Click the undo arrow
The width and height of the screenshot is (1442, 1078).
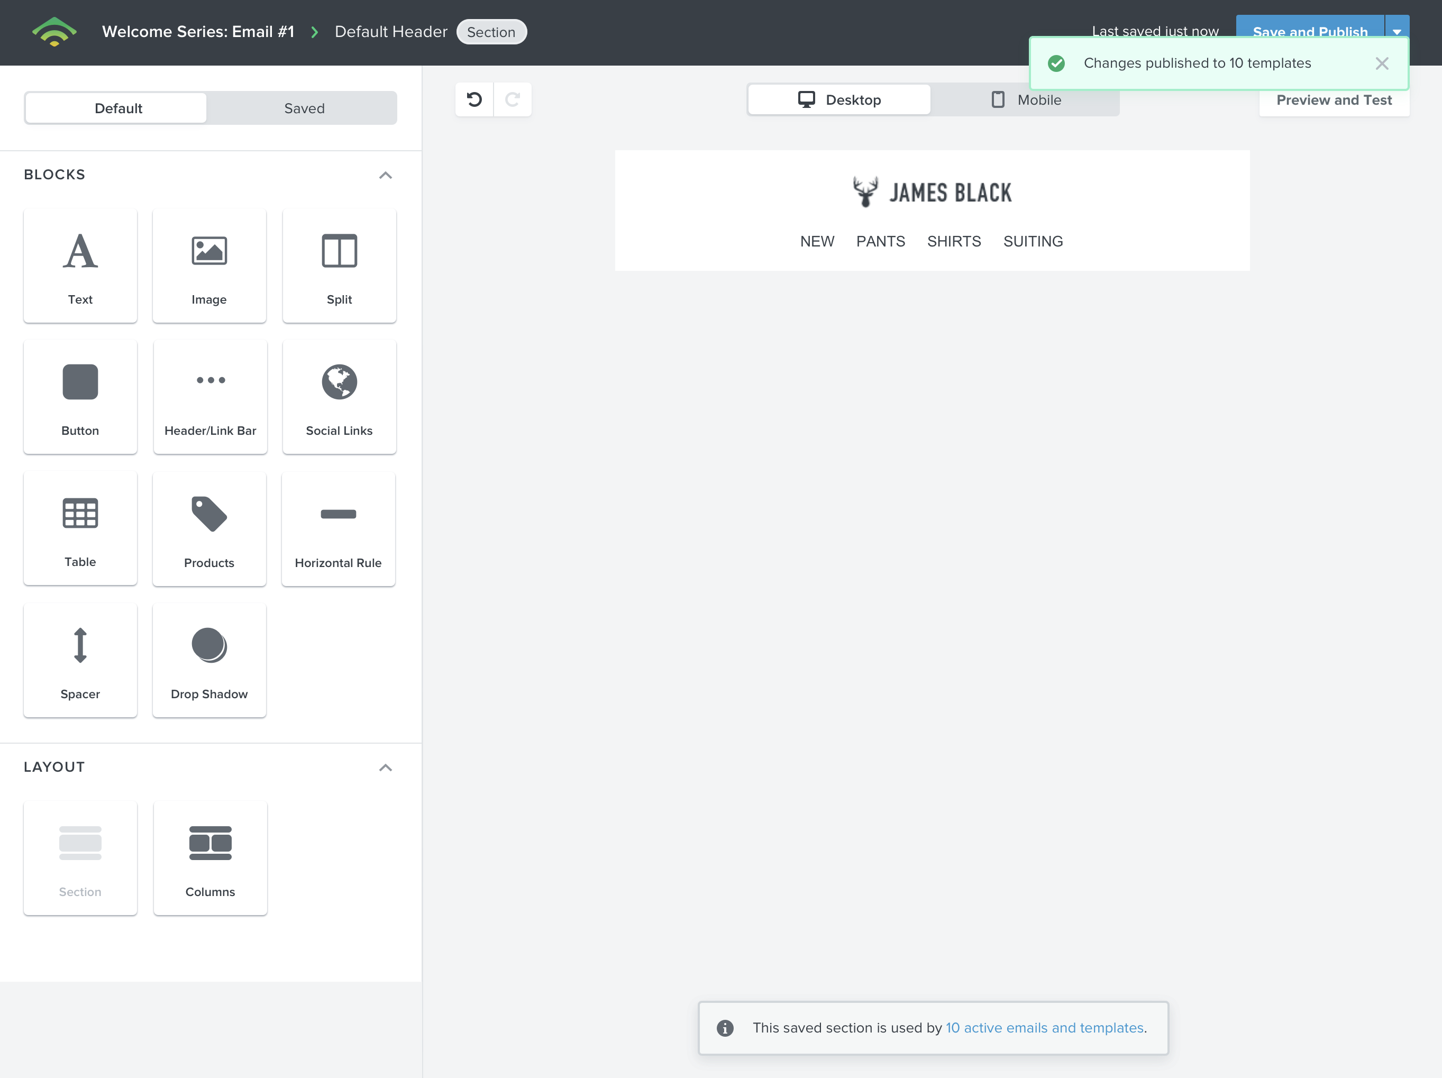click(x=474, y=100)
